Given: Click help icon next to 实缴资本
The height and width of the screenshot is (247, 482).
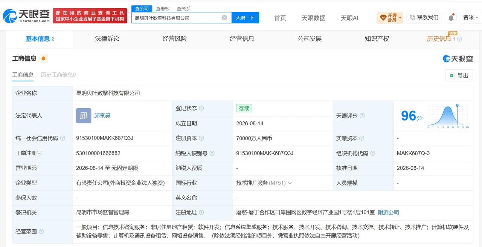Looking at the screenshot, I should coord(362,138).
